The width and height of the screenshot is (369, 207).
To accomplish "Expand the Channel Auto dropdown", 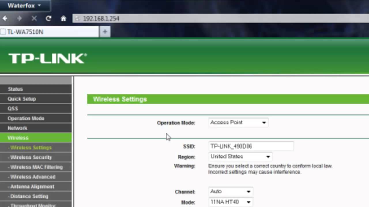I will coord(230,191).
